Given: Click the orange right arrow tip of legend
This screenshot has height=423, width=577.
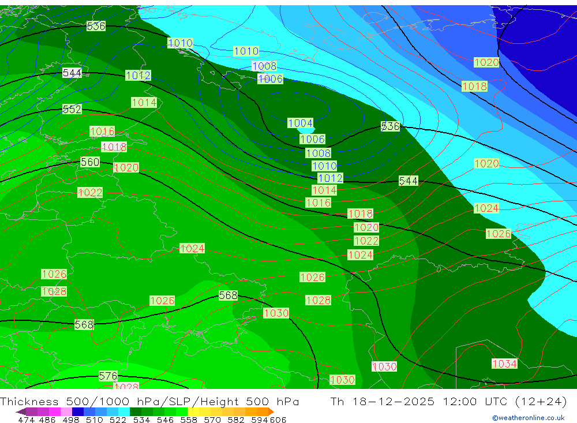Looking at the screenshot, I should (x=271, y=411).
